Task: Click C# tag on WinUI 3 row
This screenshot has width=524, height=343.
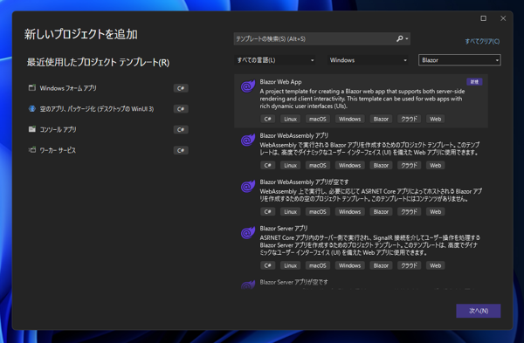Action: (181, 109)
